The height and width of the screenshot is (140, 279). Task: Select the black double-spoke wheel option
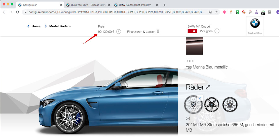click(212, 105)
